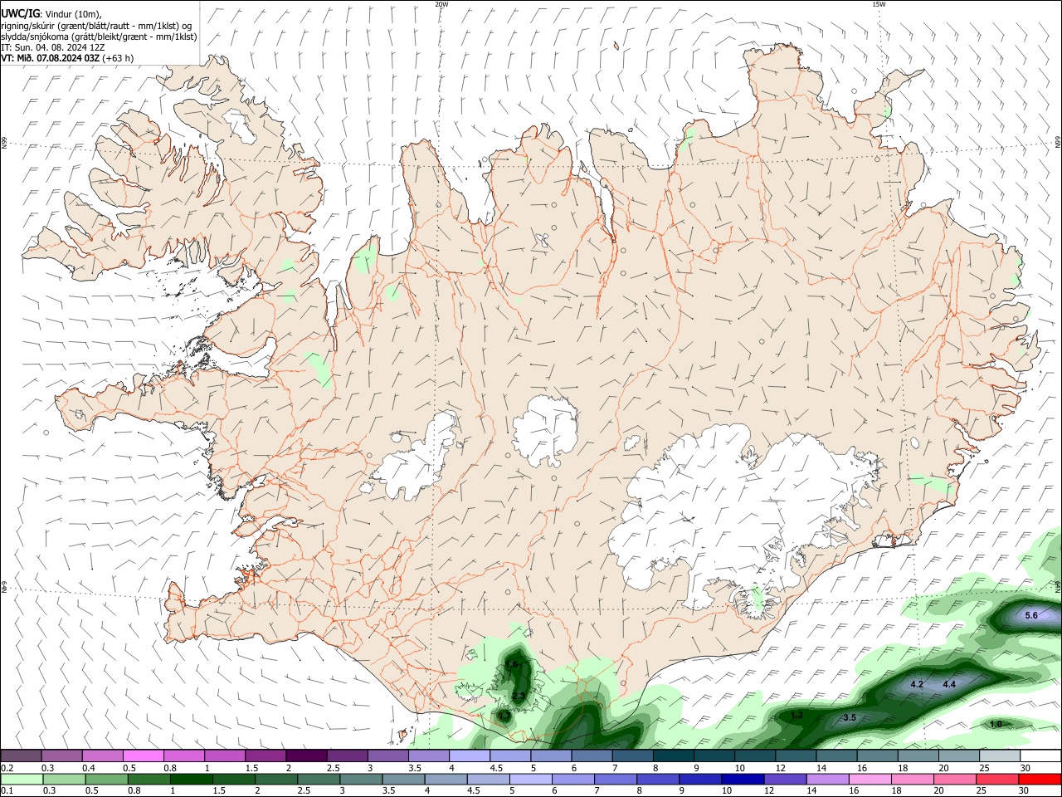Click the 'VT: Mið. 07.08.2024 03Z (+63 h)' line

[67, 58]
